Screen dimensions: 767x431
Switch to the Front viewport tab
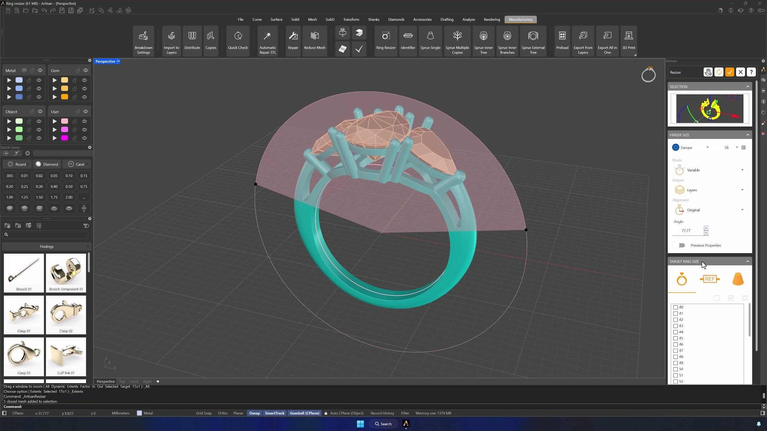point(134,381)
